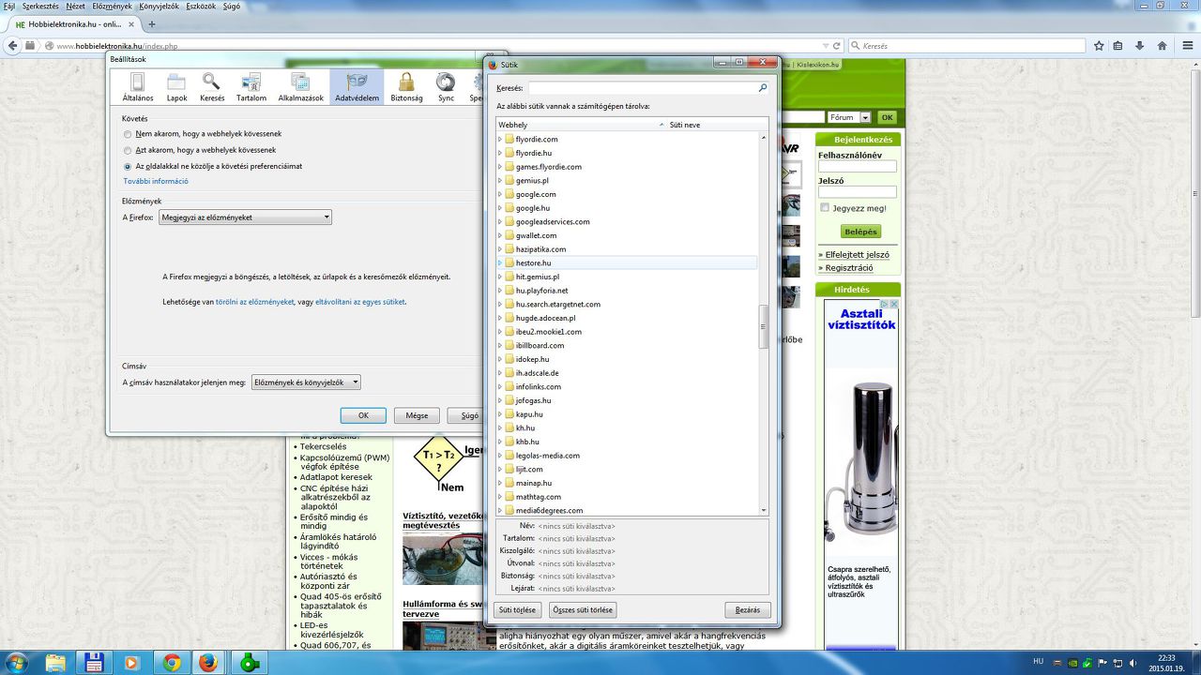Open the media player taskbar icon
This screenshot has height=675, width=1201.
(131, 662)
